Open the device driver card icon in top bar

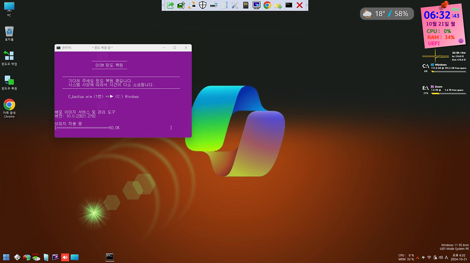[x=181, y=5]
